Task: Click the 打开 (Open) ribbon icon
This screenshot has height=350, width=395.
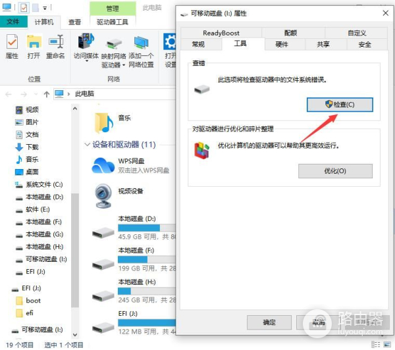Action: click(x=34, y=42)
